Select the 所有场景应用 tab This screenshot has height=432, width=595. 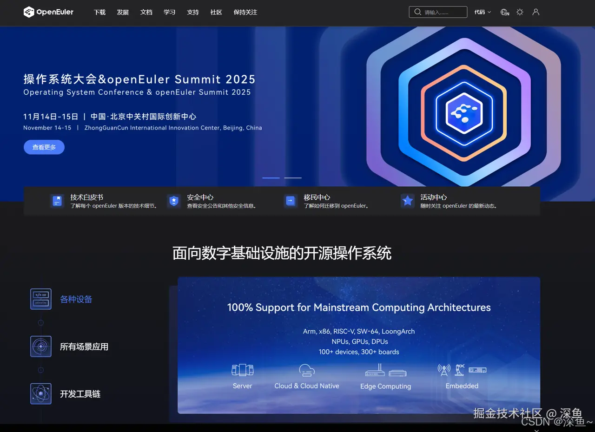(84, 347)
